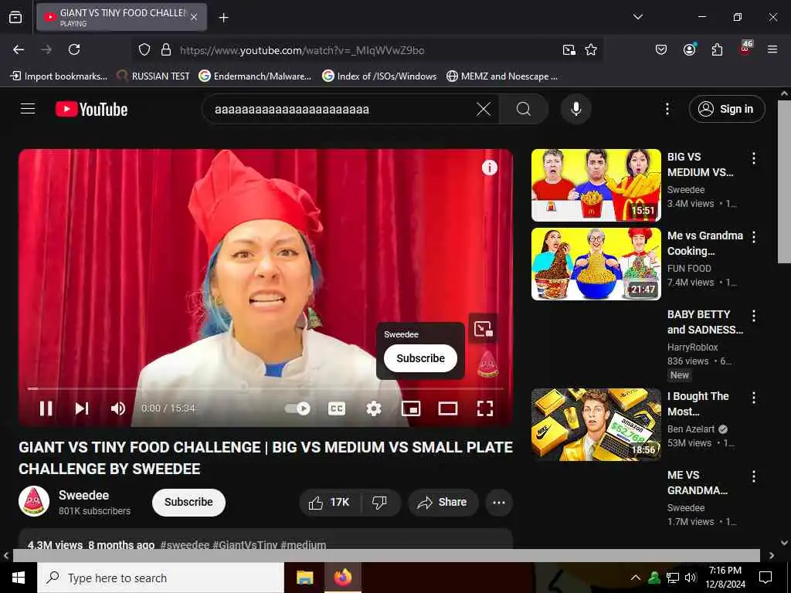Image resolution: width=791 pixels, height=593 pixels.
Task: Open RUSSIAN TEST bookmark
Action: pos(154,76)
